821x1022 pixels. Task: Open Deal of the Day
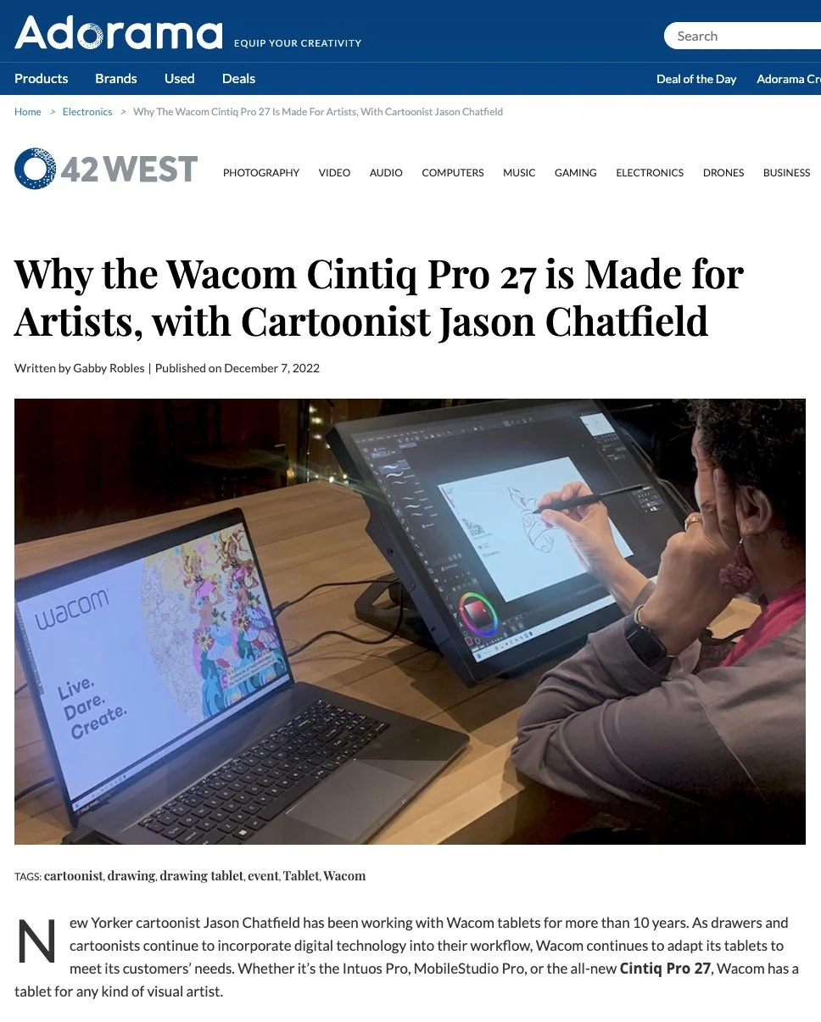click(696, 79)
